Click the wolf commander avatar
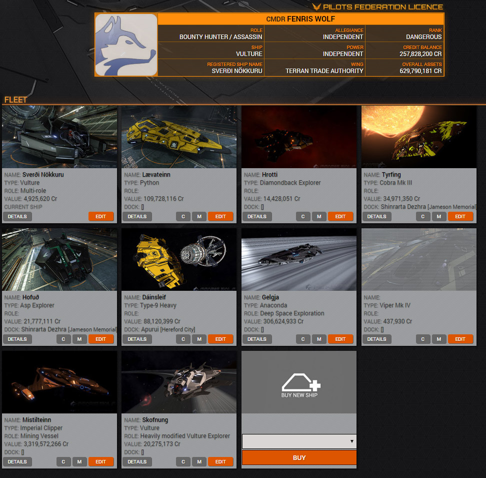The width and height of the screenshot is (486, 478). (126, 45)
